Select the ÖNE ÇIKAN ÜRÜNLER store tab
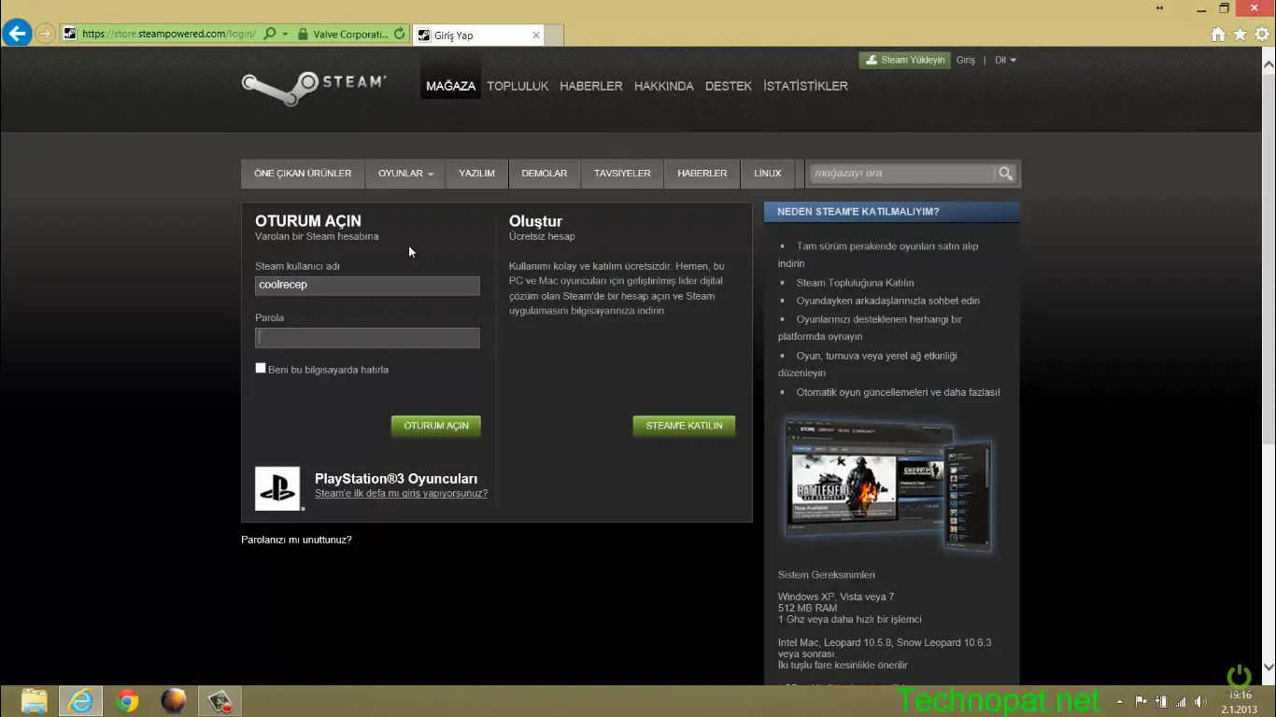Viewport: 1276px width, 717px height. pyautogui.click(x=303, y=174)
